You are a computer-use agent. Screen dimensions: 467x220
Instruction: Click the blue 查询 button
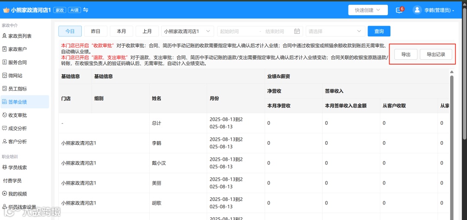pos(379,31)
